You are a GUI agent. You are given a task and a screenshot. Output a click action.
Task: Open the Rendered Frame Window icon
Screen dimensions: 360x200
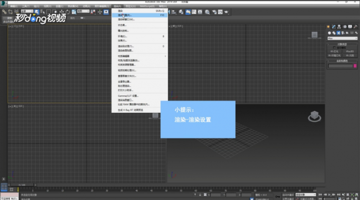(220, 12)
